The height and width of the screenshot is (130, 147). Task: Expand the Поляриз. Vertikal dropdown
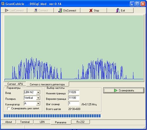click(x=38, y=98)
